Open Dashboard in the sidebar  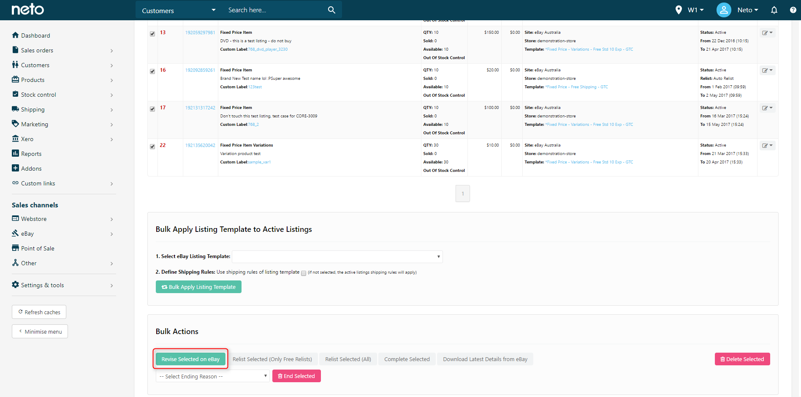(35, 35)
